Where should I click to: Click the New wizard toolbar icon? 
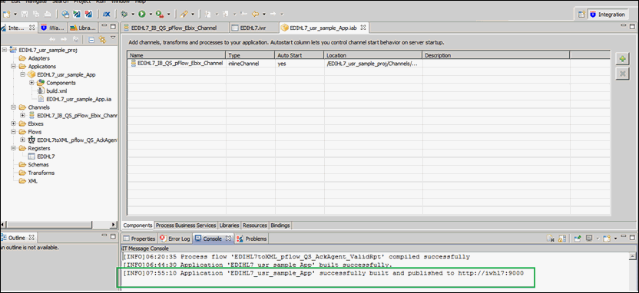point(7,15)
